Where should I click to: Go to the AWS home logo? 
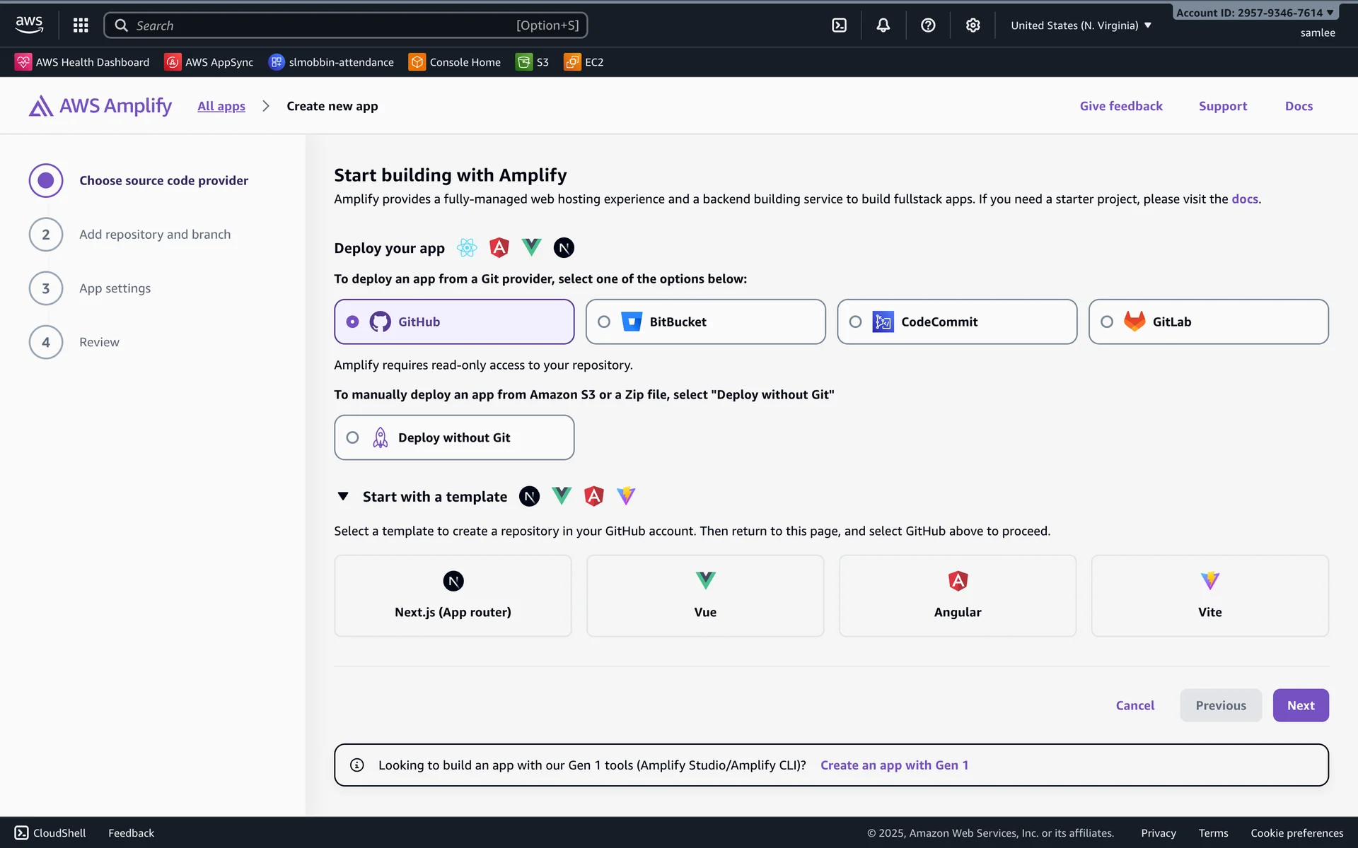tap(29, 25)
